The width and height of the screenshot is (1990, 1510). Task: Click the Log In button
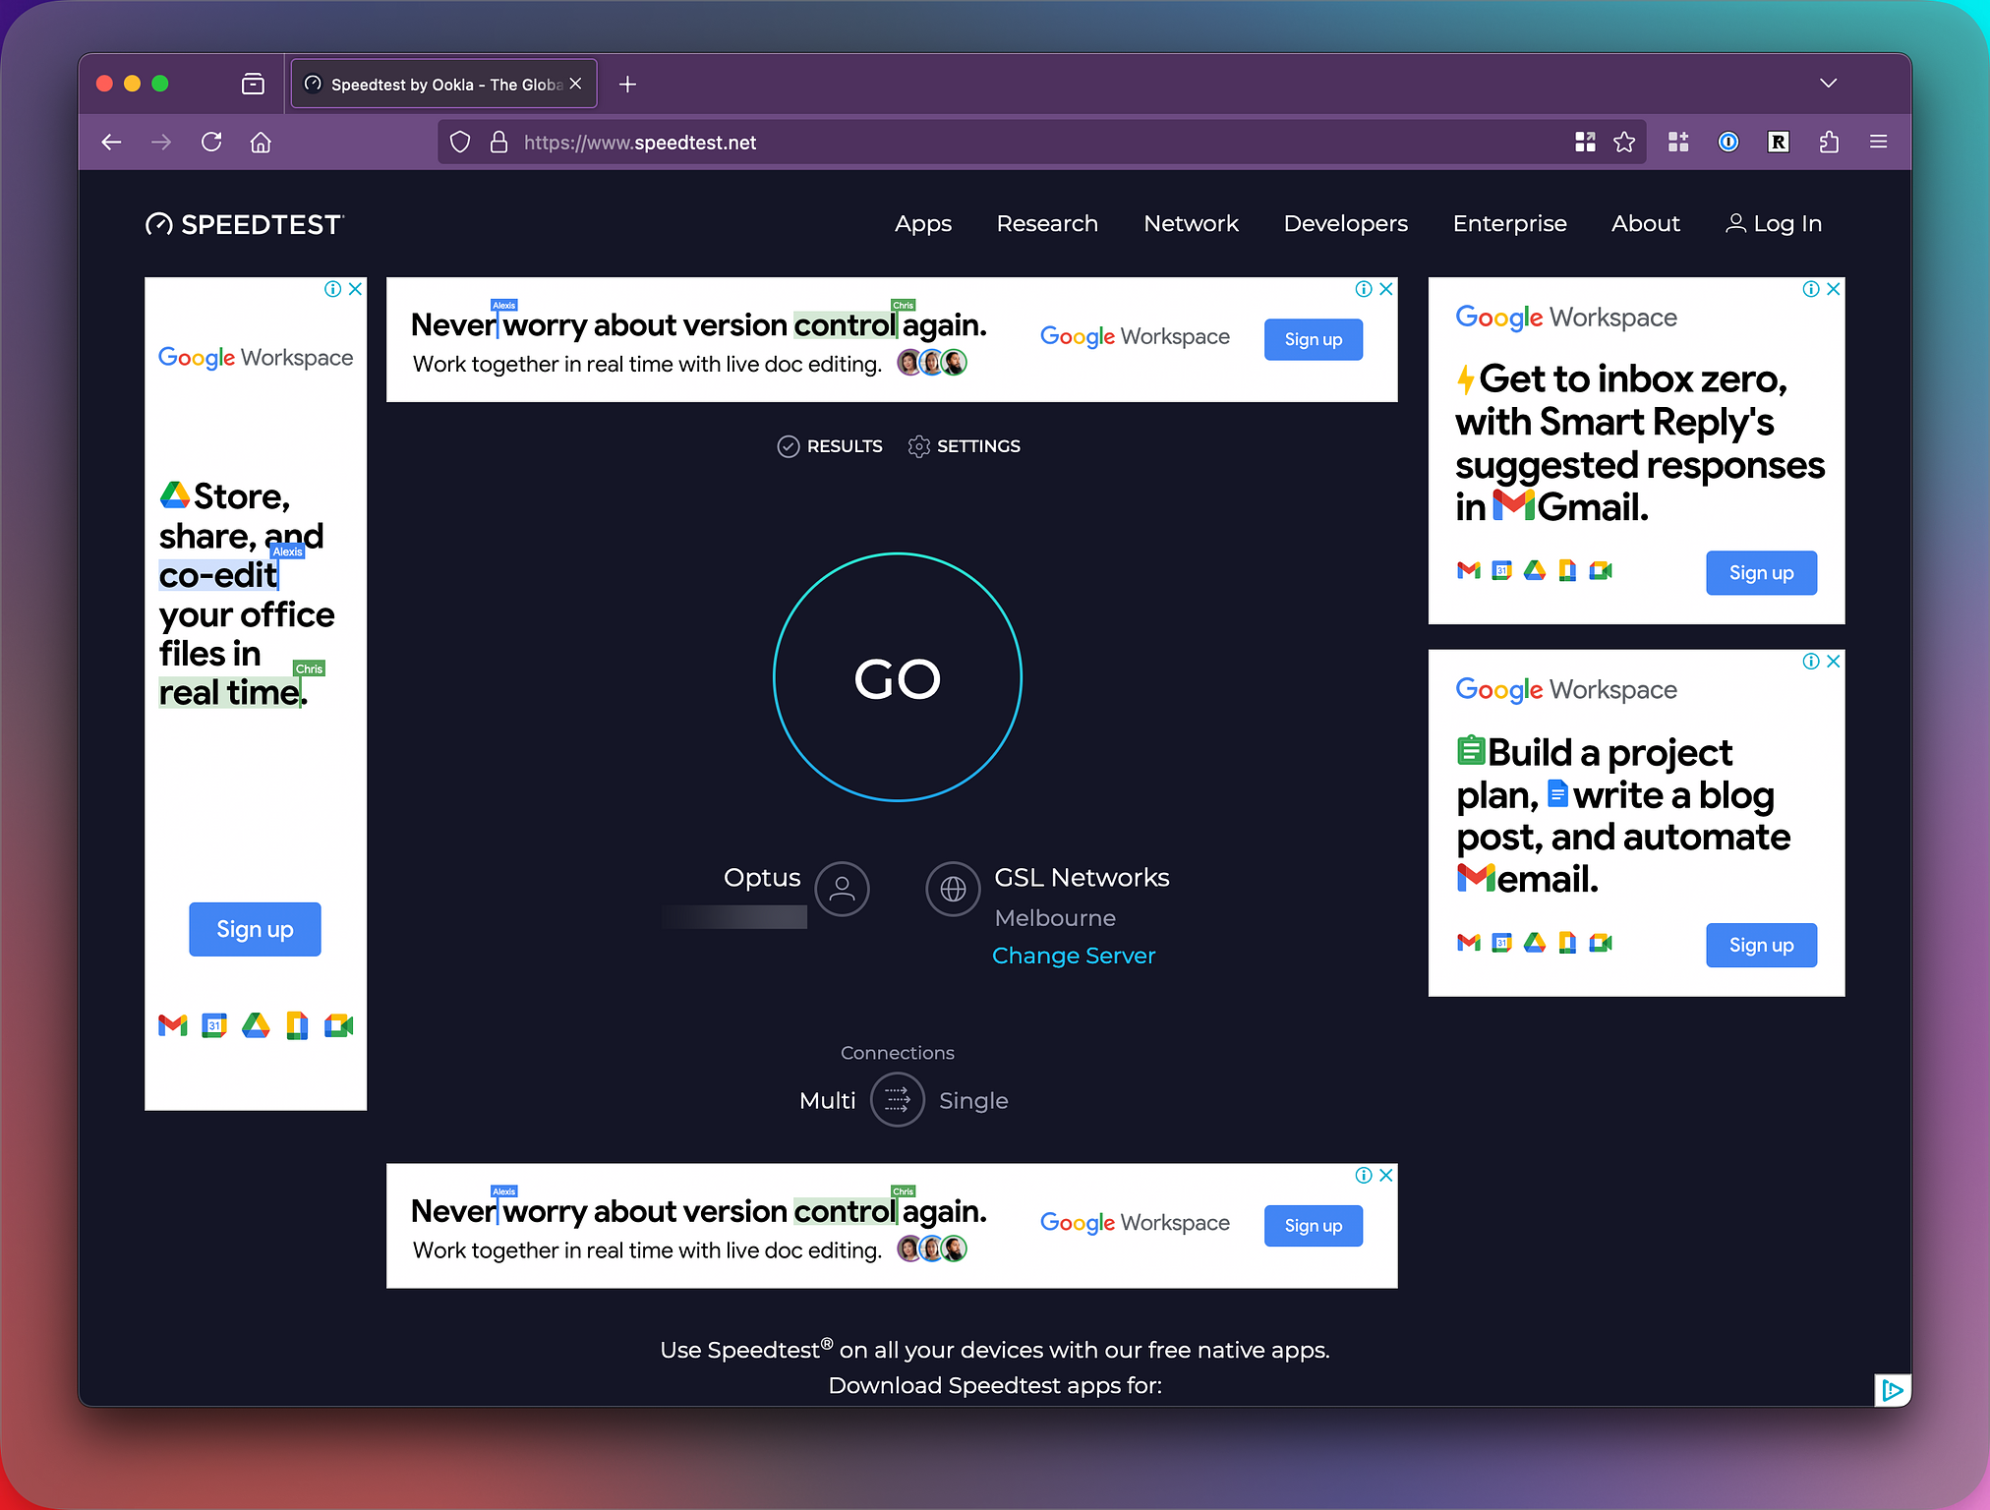pos(1771,222)
